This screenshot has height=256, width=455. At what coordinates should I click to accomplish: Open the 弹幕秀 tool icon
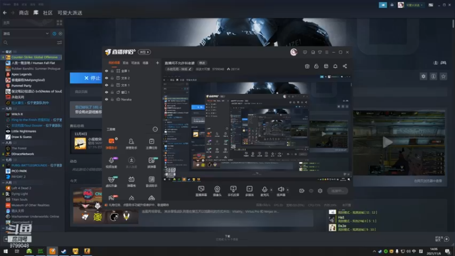click(131, 181)
